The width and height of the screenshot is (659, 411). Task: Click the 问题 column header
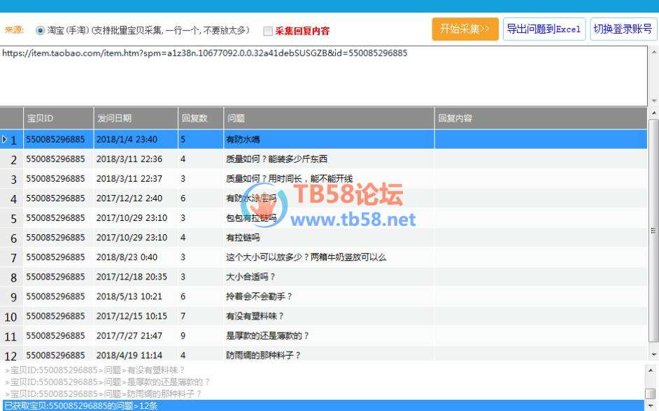pyautogui.click(x=329, y=118)
